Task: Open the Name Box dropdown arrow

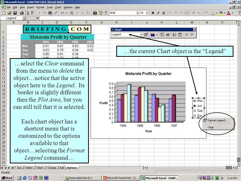Action: [24, 18]
